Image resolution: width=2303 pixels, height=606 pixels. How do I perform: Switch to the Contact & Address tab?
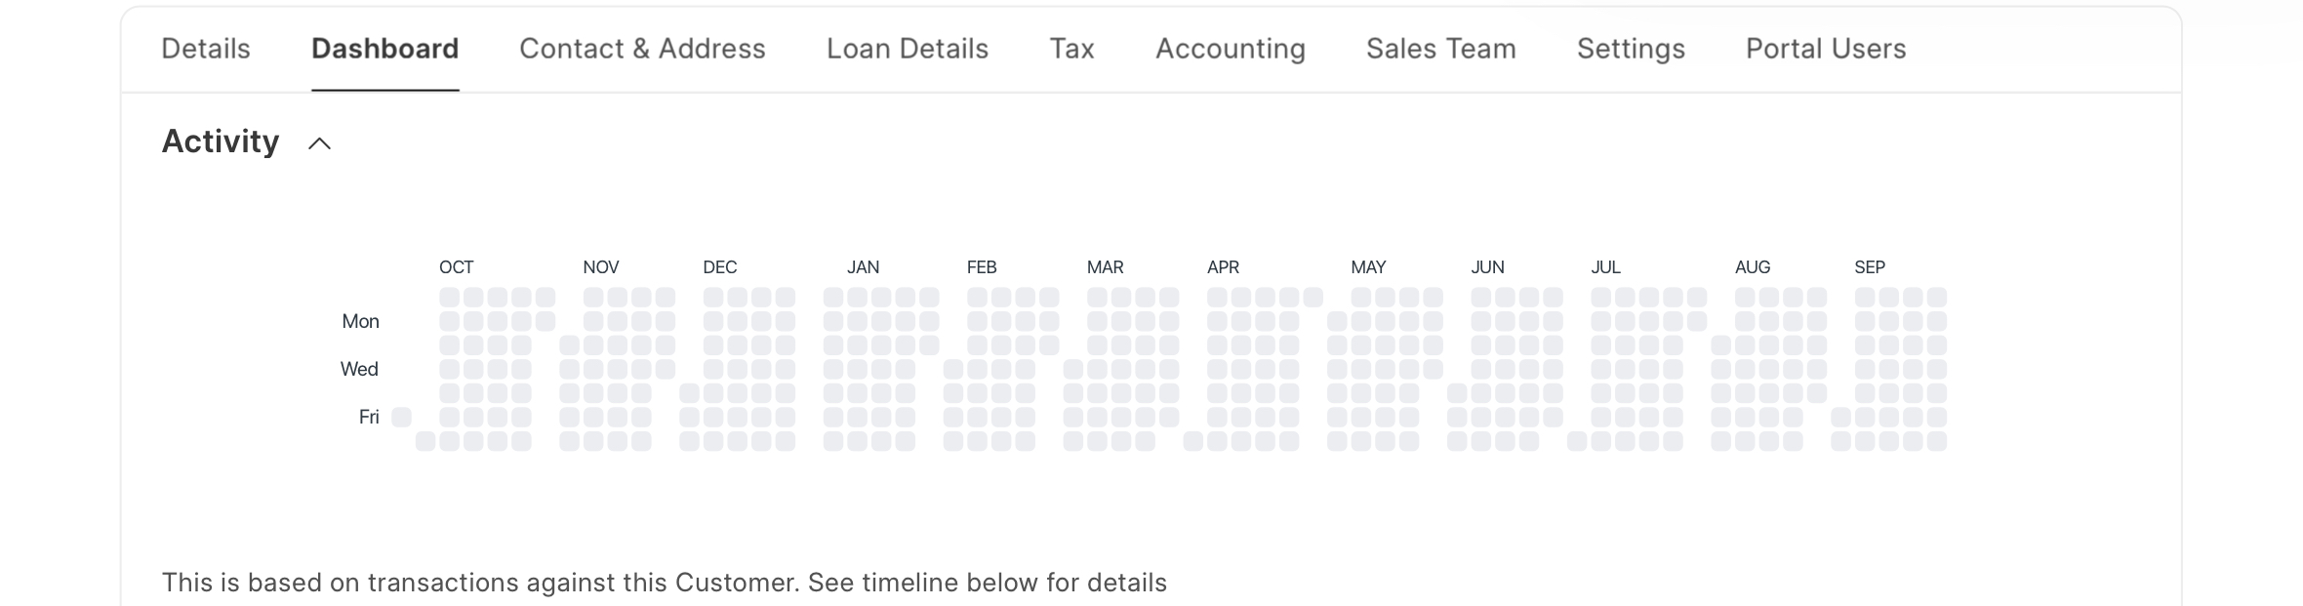click(642, 49)
